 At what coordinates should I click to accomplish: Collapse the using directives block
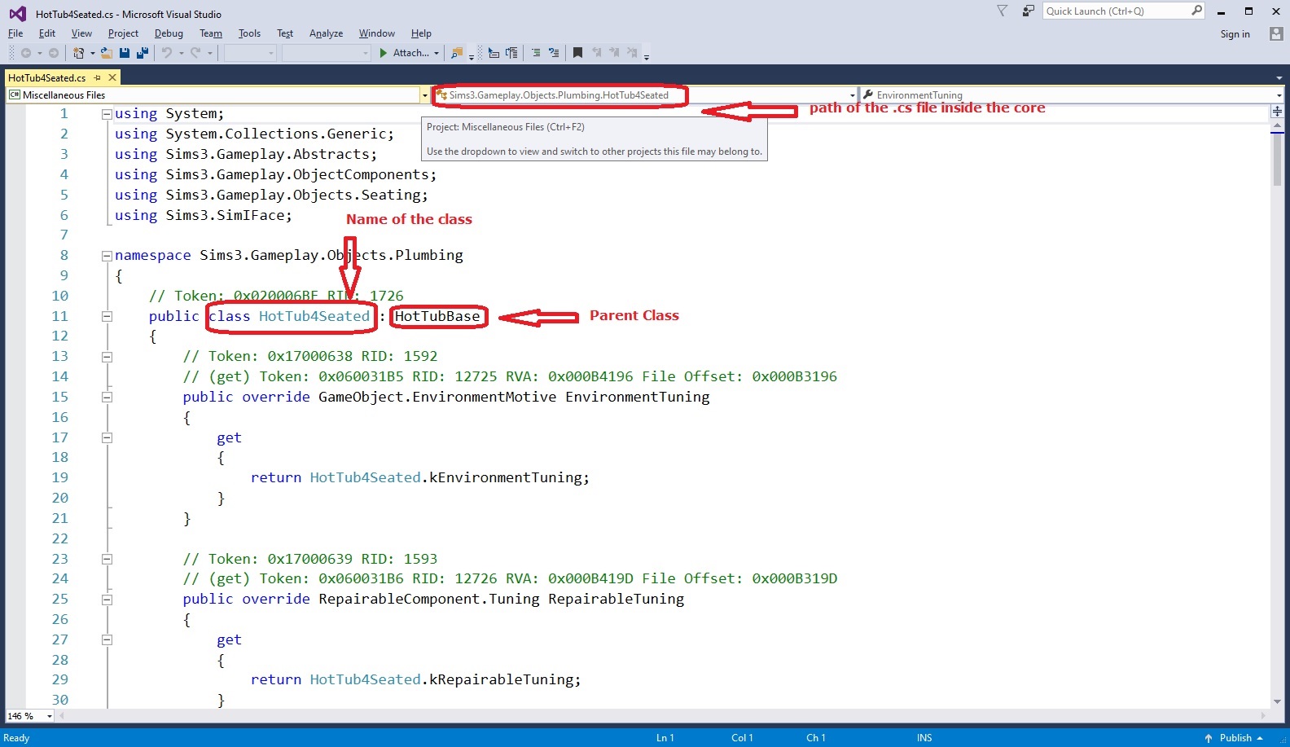107,114
